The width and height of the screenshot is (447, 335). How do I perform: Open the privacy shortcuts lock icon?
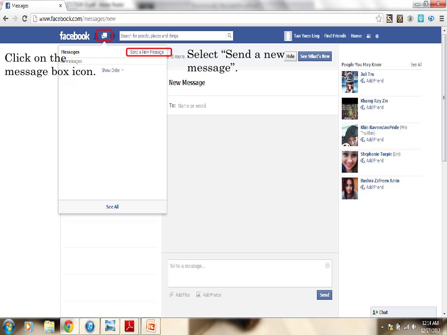[x=368, y=36]
